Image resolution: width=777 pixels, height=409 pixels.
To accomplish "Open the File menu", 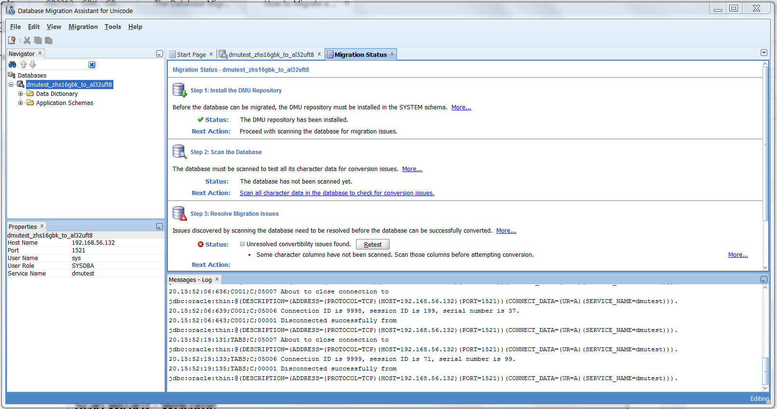I will pyautogui.click(x=15, y=27).
